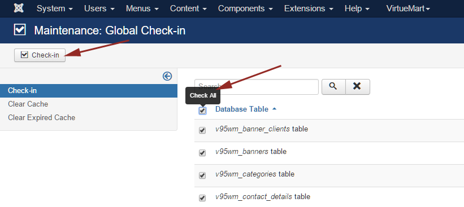Viewport: 464px width, 207px height.
Task: Open the Content menu
Action: click(188, 8)
